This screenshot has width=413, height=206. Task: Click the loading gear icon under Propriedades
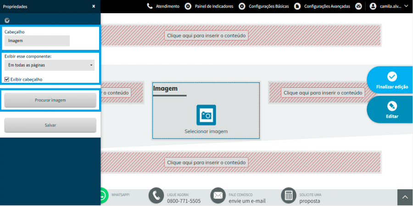(7, 20)
